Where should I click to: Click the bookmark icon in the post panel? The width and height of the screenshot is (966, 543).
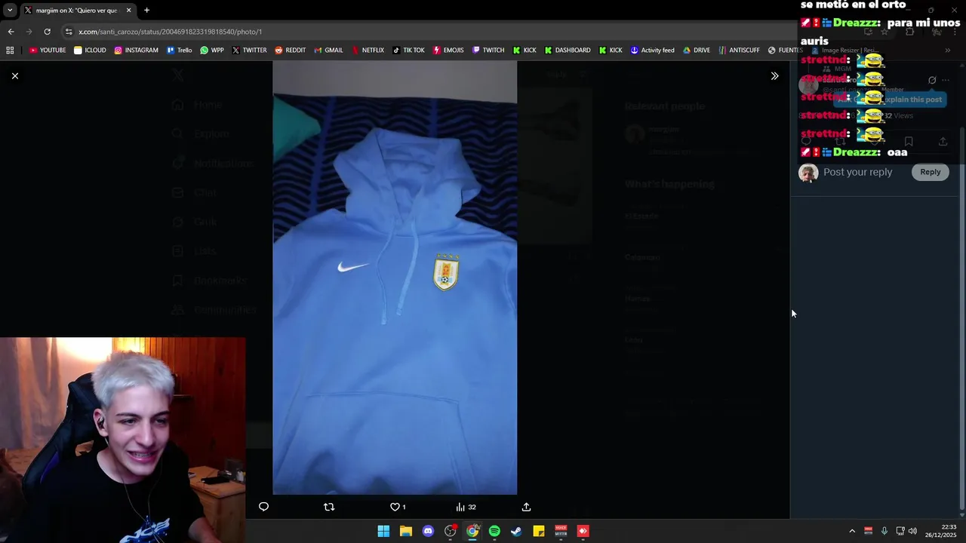coord(909,141)
